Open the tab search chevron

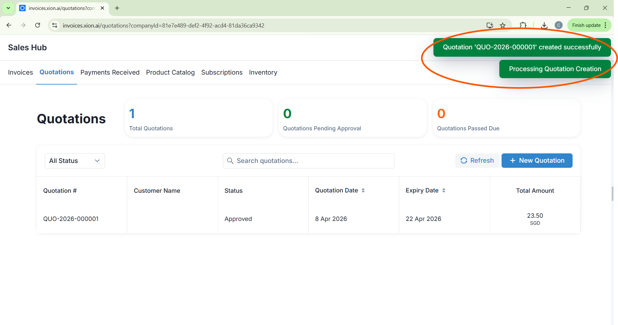tap(8, 8)
